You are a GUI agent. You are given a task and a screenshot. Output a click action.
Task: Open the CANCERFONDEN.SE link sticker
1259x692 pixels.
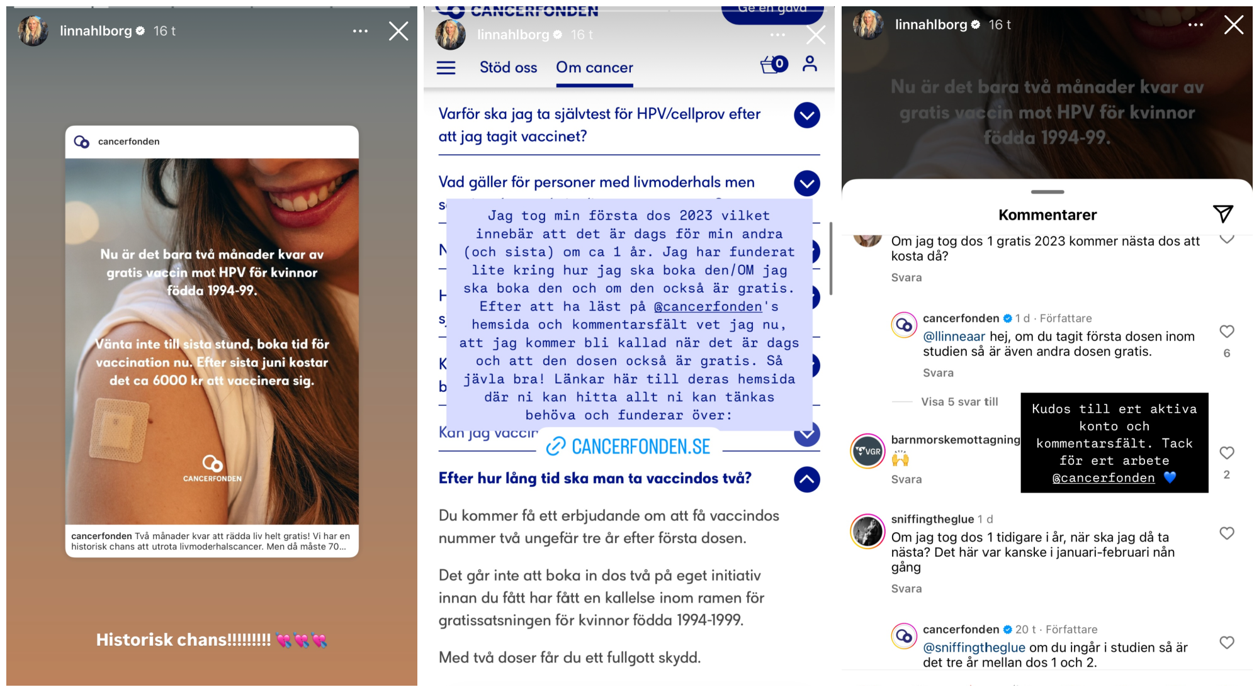(x=629, y=447)
